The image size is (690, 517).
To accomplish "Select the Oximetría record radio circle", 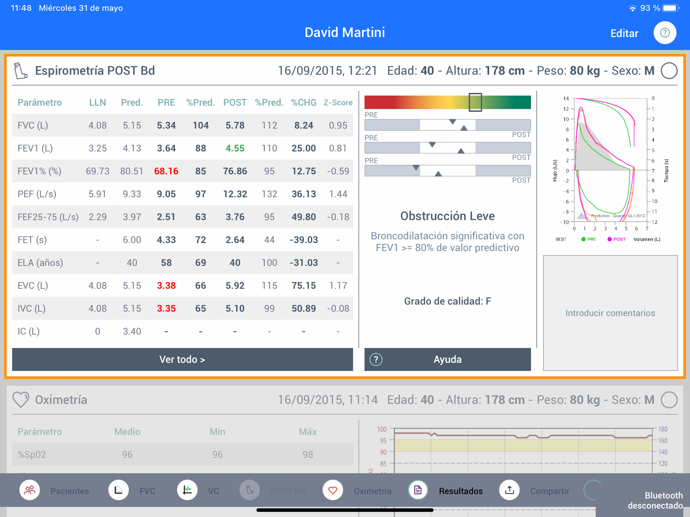I will (x=669, y=400).
